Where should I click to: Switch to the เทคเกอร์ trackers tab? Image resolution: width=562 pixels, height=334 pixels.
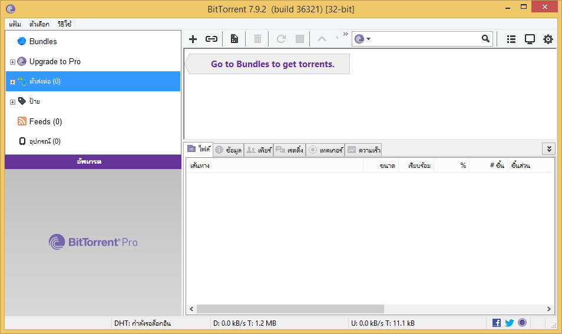[x=325, y=150]
